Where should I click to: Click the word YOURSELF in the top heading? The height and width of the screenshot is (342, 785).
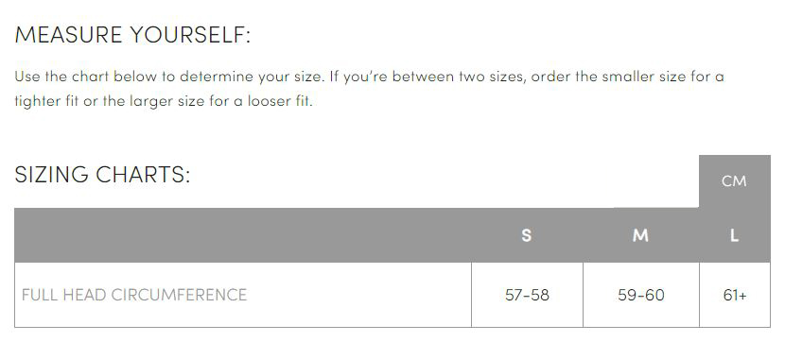[190, 35]
